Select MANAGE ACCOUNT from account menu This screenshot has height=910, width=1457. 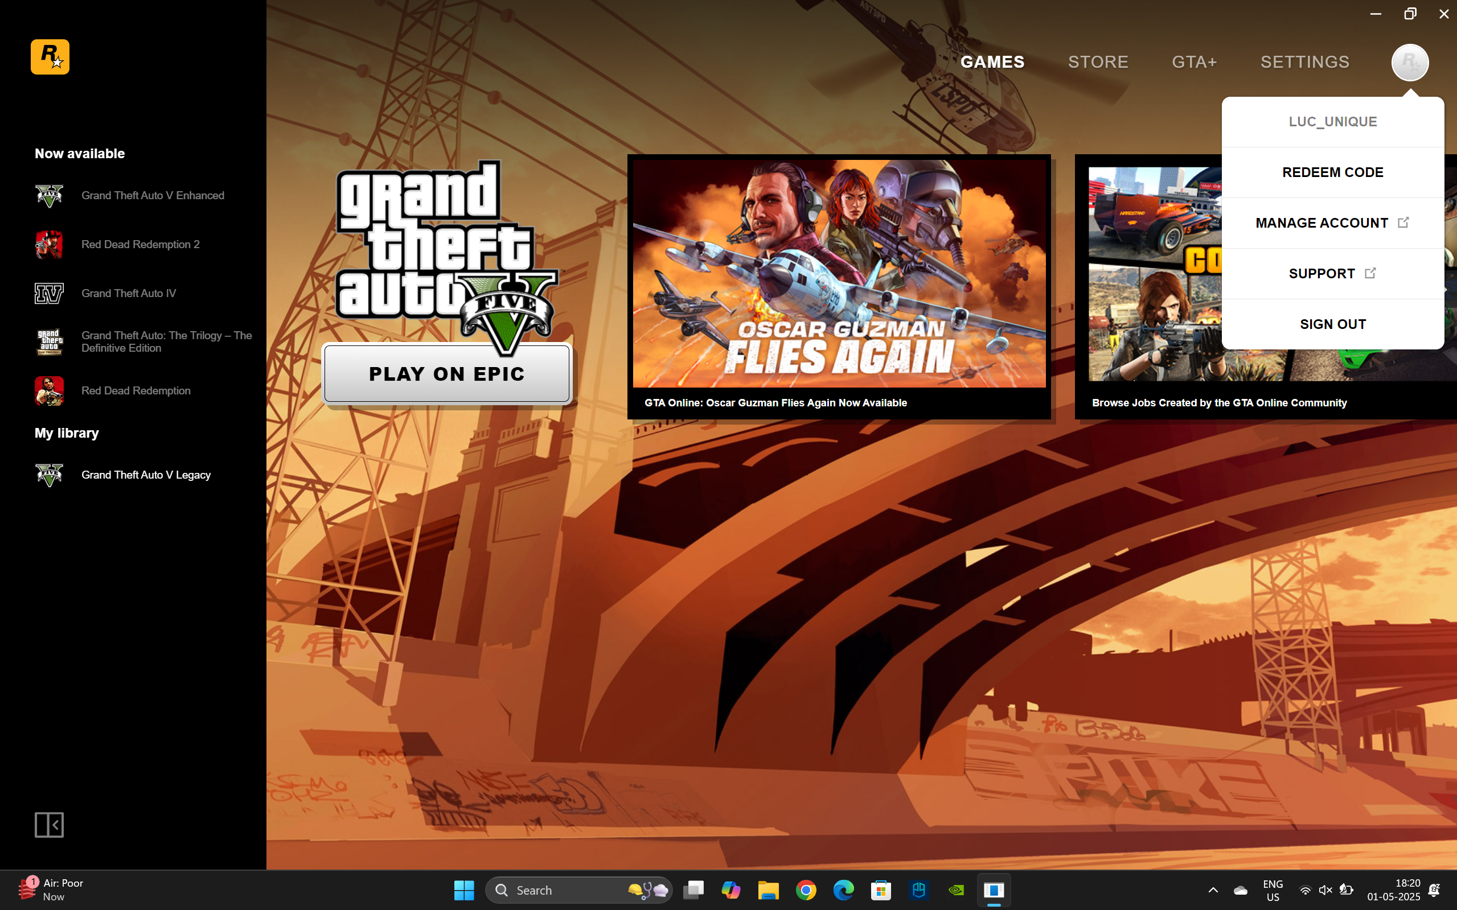[x=1332, y=223]
